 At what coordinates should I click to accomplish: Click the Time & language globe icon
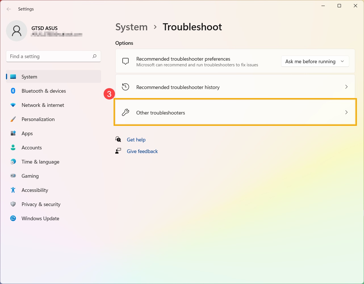click(x=13, y=162)
